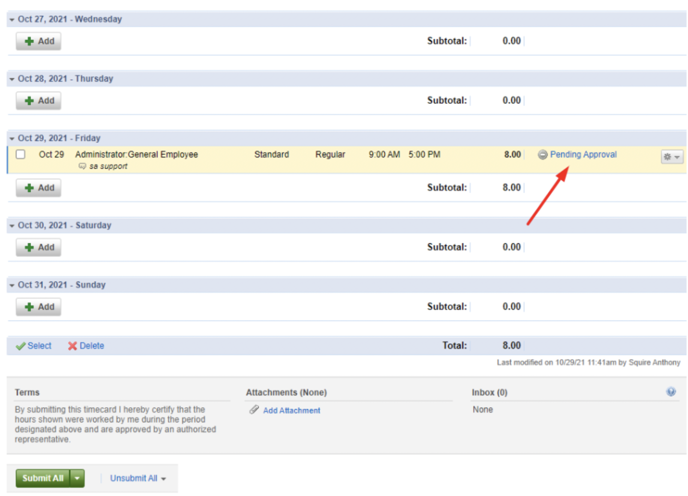Add a time entry for Thursday Oct 28
Viewport: 688px width, 496px height.
coord(38,101)
